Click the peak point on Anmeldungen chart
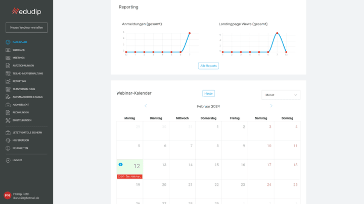364x204 pixels. pyautogui.click(x=190, y=33)
